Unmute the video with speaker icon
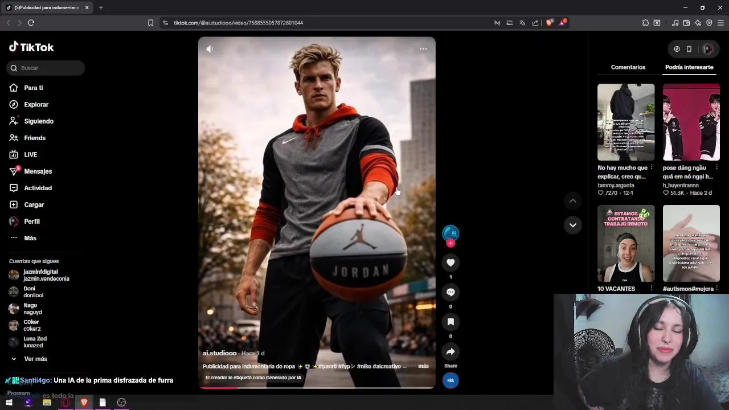 click(210, 49)
